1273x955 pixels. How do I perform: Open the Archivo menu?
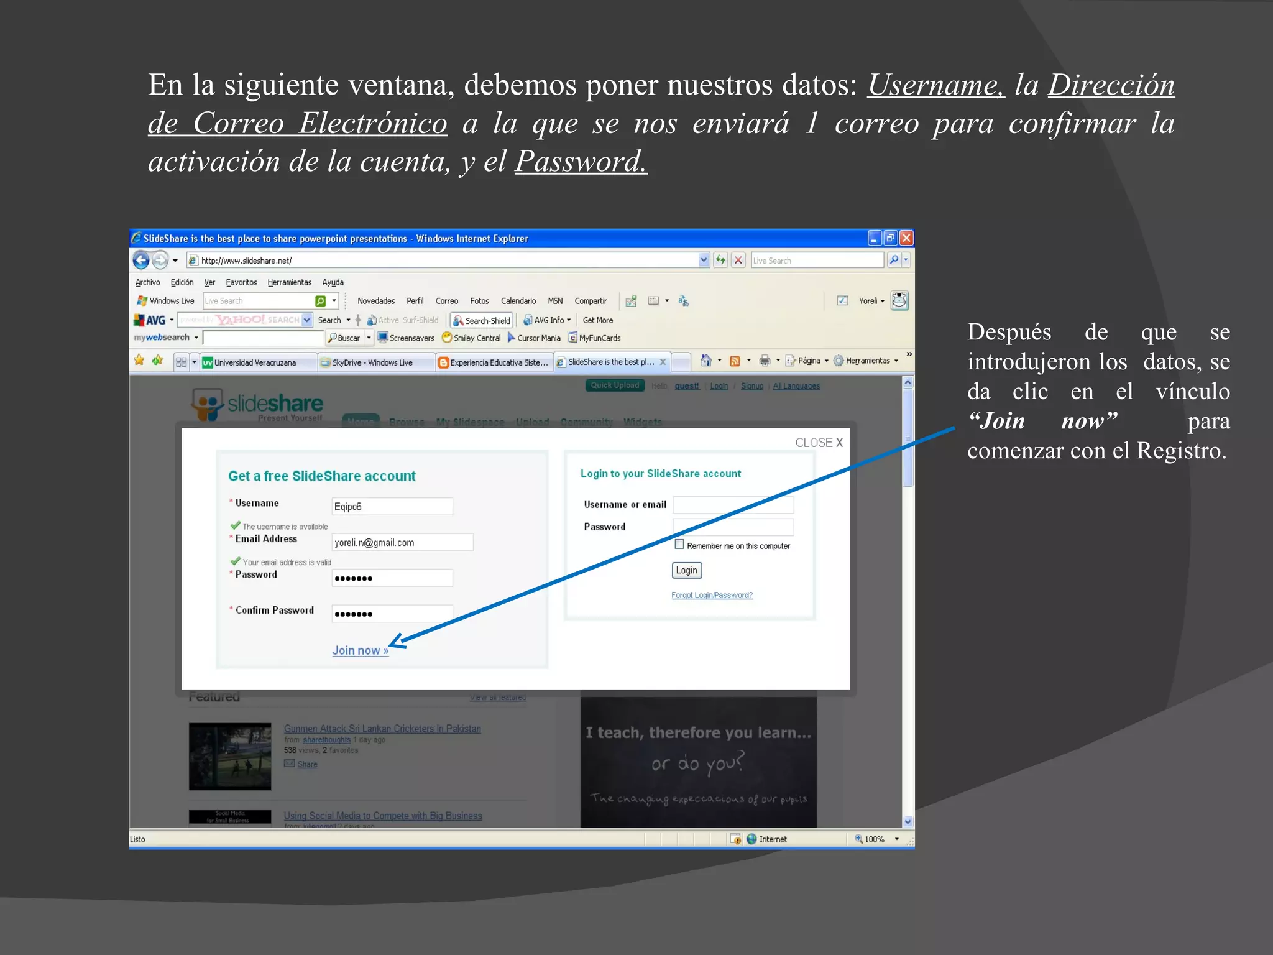pyautogui.click(x=147, y=282)
